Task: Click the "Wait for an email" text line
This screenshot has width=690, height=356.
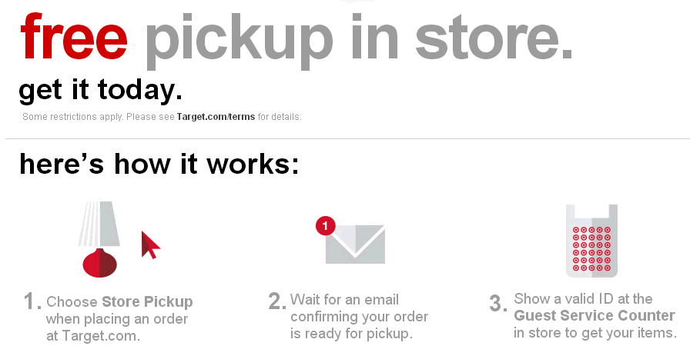Action: pos(344,299)
